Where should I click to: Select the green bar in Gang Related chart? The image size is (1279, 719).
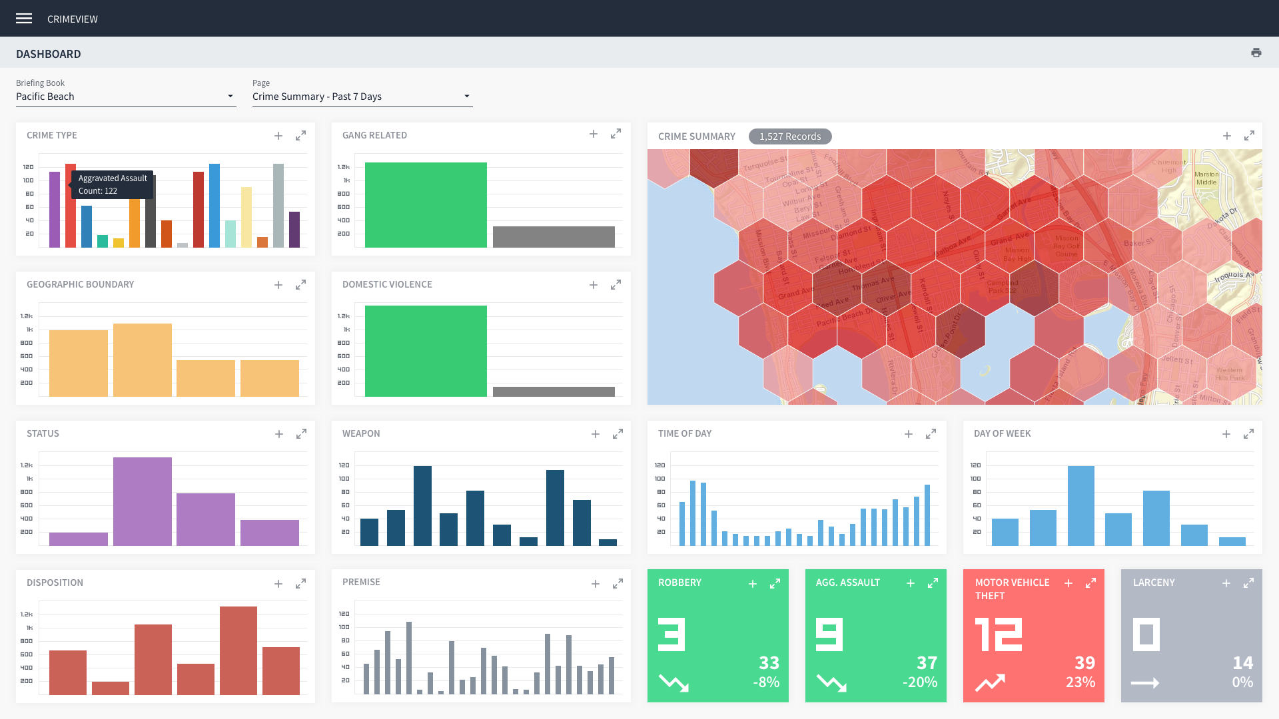(x=426, y=205)
